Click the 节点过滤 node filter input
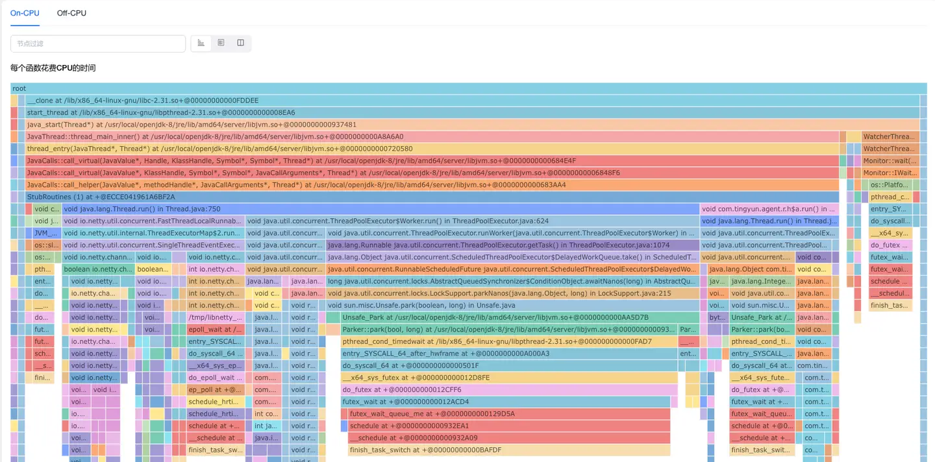 pos(98,43)
